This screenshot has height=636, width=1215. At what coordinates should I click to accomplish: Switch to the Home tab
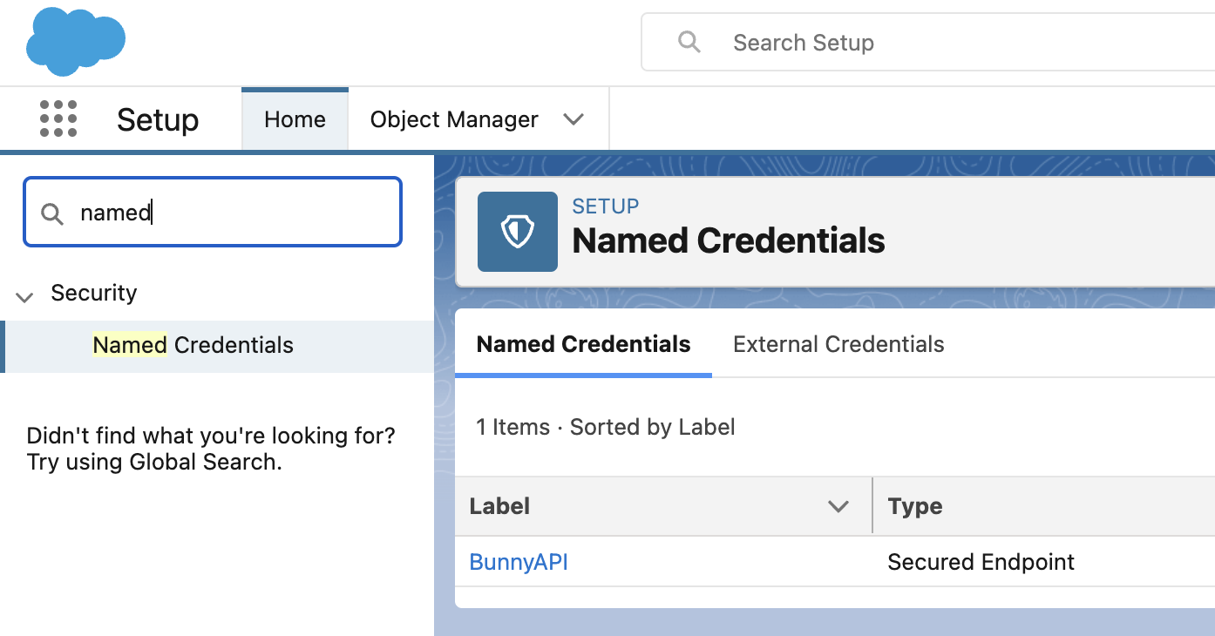(x=295, y=119)
